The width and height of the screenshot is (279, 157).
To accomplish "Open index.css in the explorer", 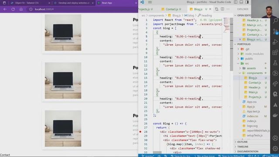I will 252,116.
